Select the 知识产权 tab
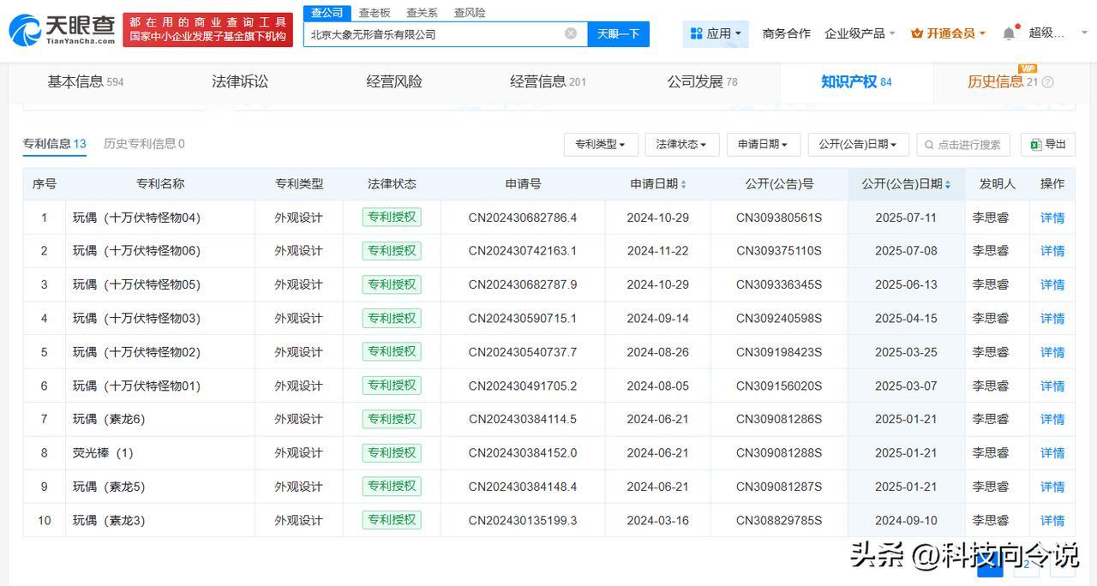This screenshot has width=1097, height=586. [x=856, y=82]
